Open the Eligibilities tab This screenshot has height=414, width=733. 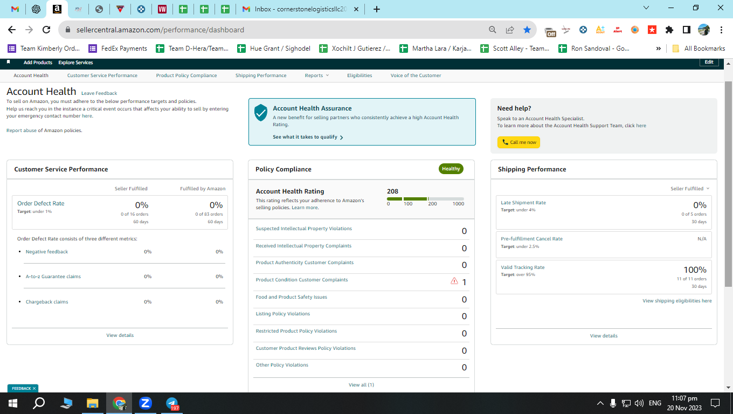click(359, 75)
